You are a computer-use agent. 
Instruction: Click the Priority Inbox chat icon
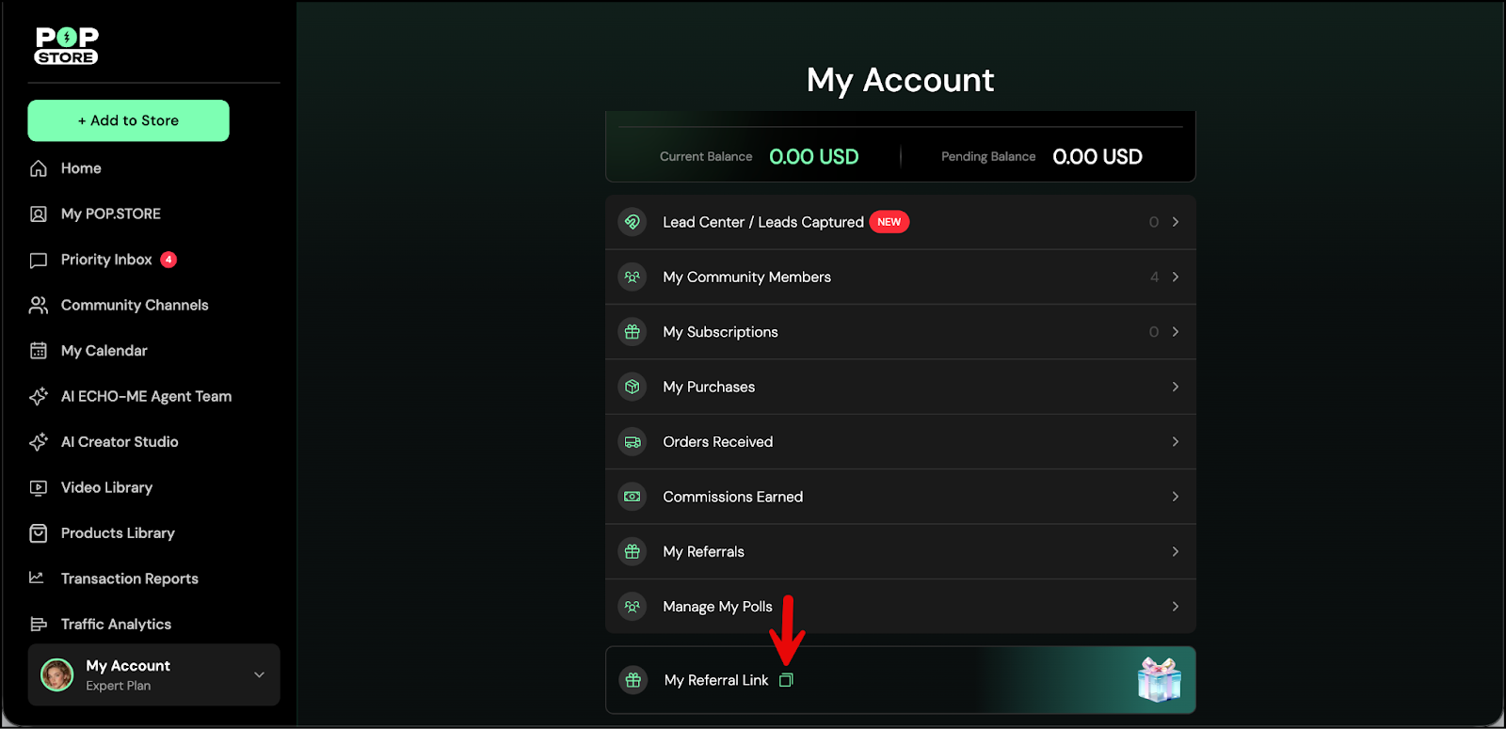pyautogui.click(x=39, y=261)
